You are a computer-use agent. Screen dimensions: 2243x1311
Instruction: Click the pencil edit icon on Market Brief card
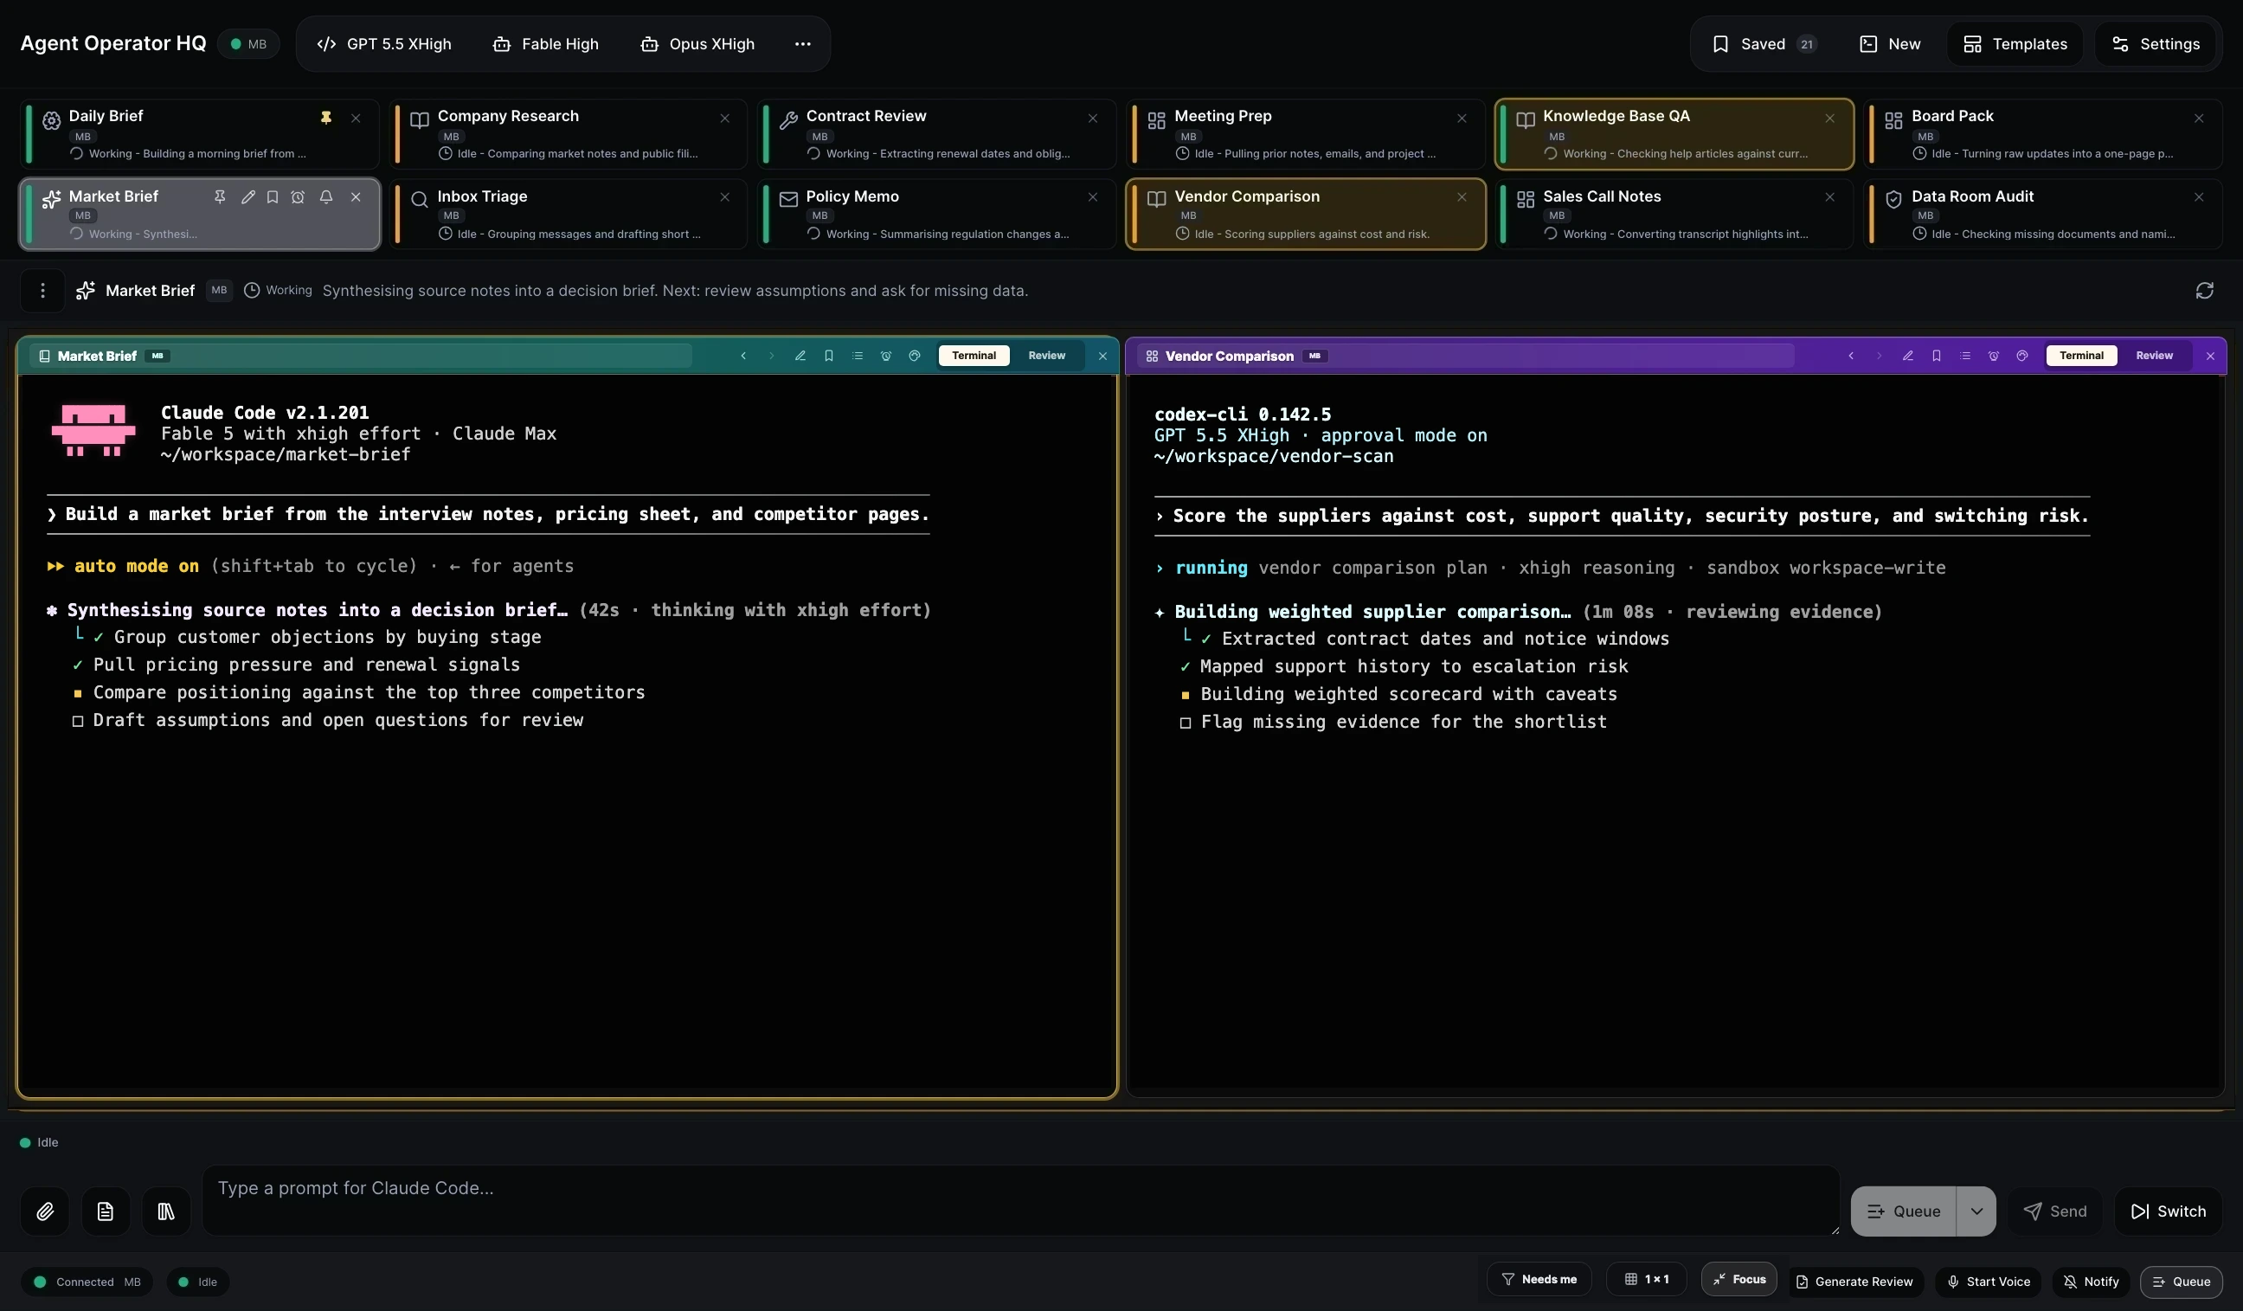[x=247, y=196]
